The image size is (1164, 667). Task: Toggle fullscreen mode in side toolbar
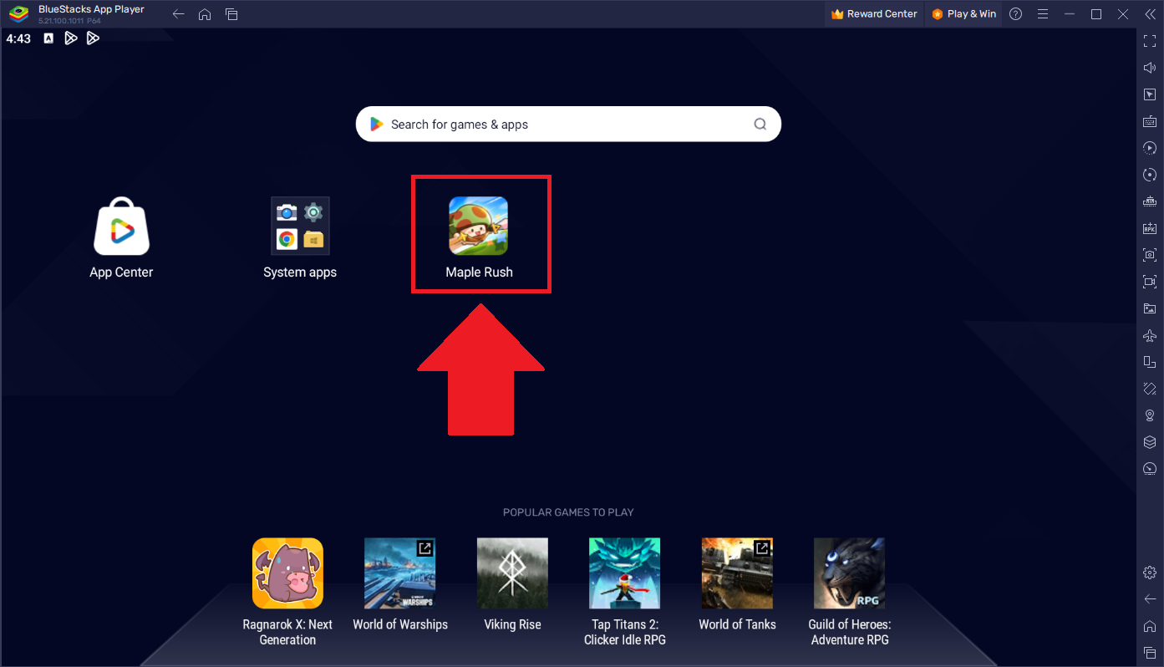coord(1150,41)
